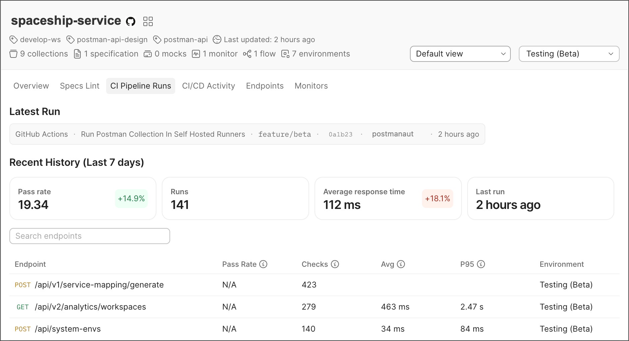
Task: Open the Default view dropdown
Action: click(460, 54)
